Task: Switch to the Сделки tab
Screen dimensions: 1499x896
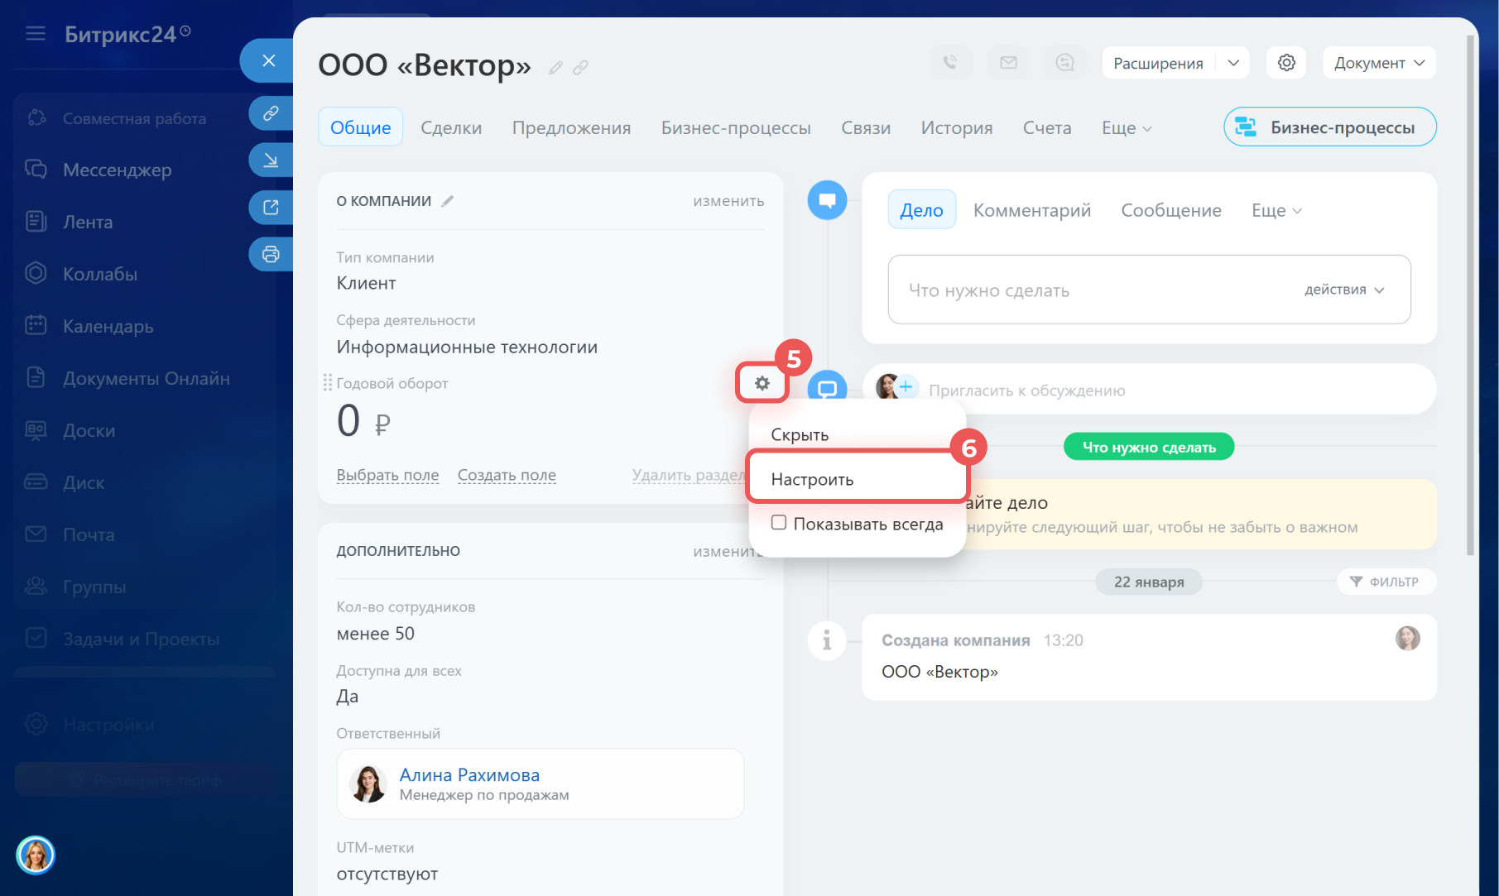Action: pyautogui.click(x=451, y=128)
